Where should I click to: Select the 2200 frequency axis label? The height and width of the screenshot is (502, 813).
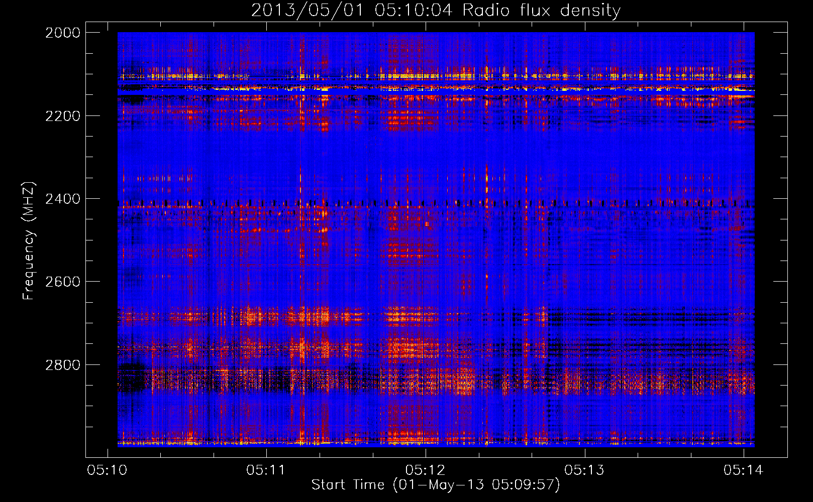(63, 116)
